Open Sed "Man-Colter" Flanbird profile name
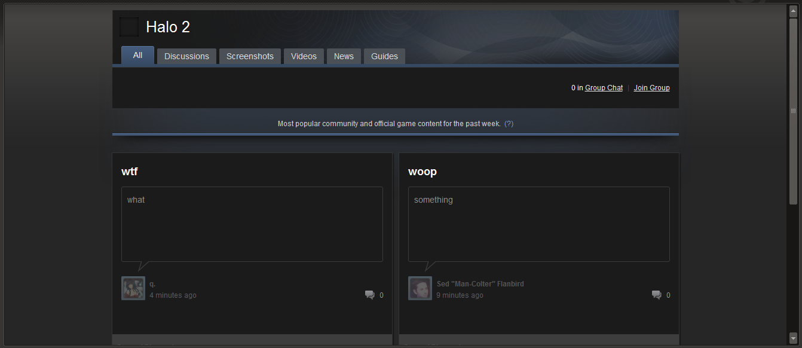This screenshot has height=348, width=802. click(480, 284)
